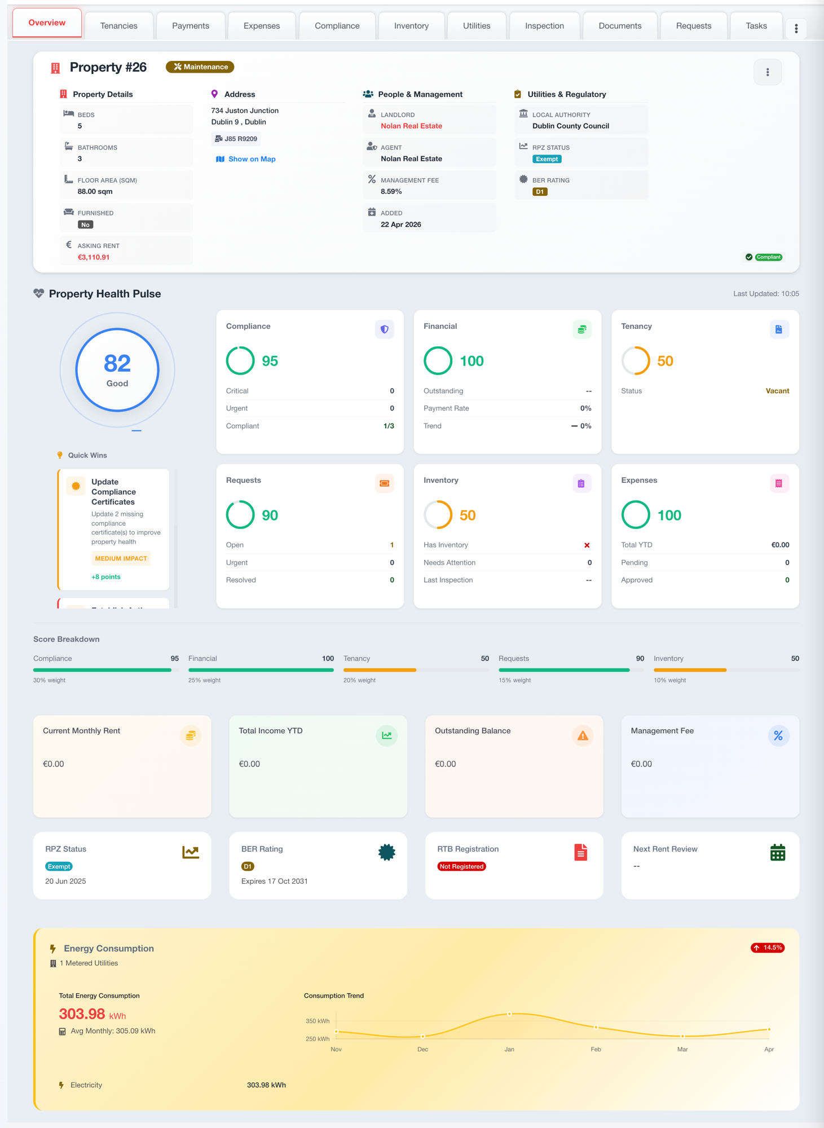Click the Not Registered RTB badge
The image size is (824, 1128).
461,866
